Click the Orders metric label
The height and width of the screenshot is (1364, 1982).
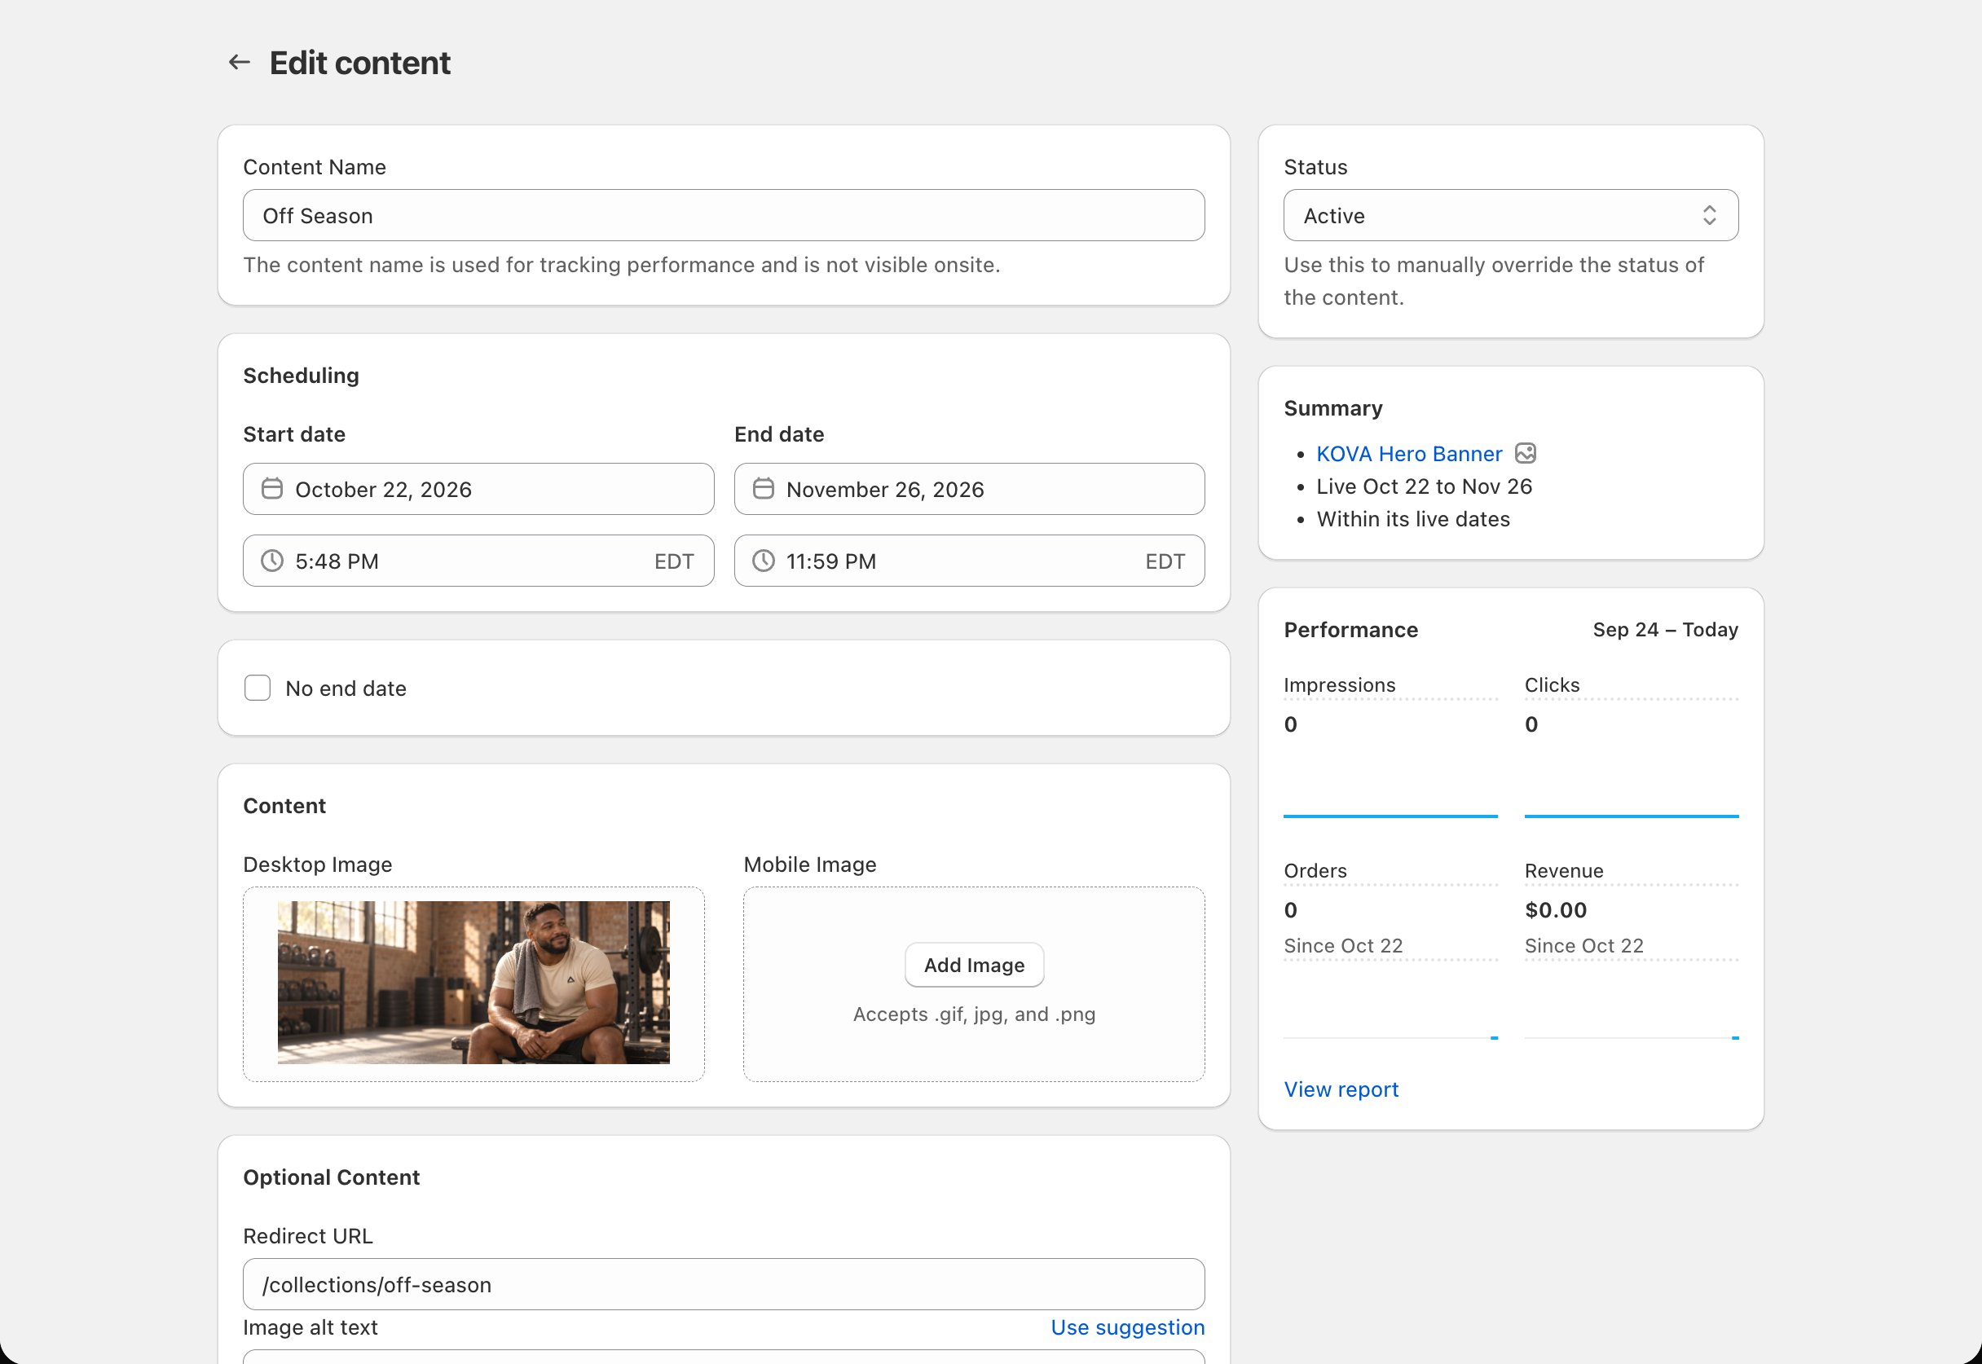pyautogui.click(x=1315, y=871)
